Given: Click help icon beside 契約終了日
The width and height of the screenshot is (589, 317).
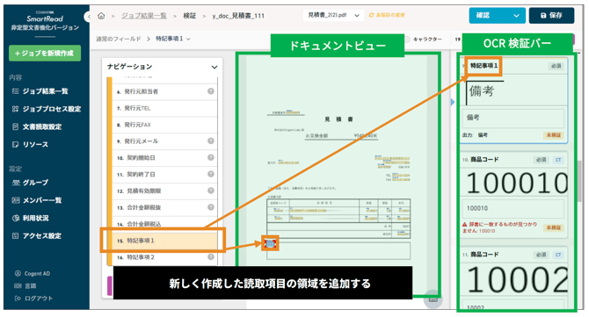Looking at the screenshot, I should 211,174.
